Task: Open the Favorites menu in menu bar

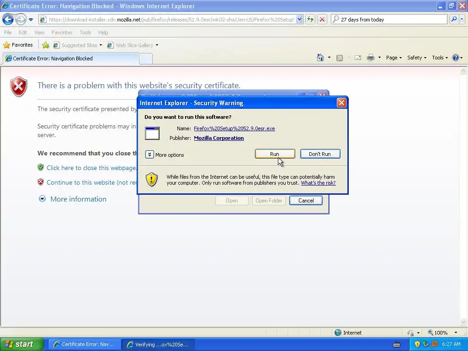Action: (x=62, y=32)
